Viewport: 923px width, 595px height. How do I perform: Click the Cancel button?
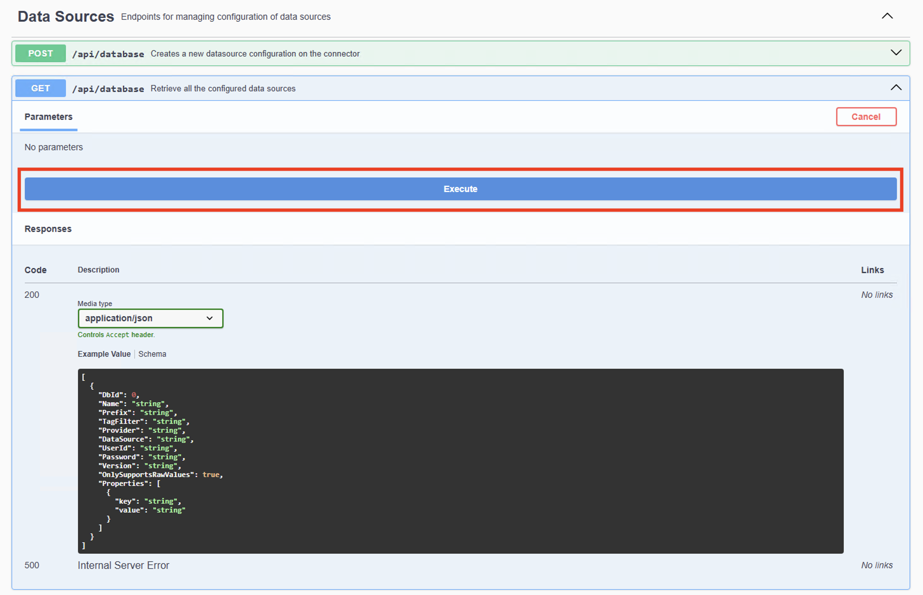[x=866, y=117]
